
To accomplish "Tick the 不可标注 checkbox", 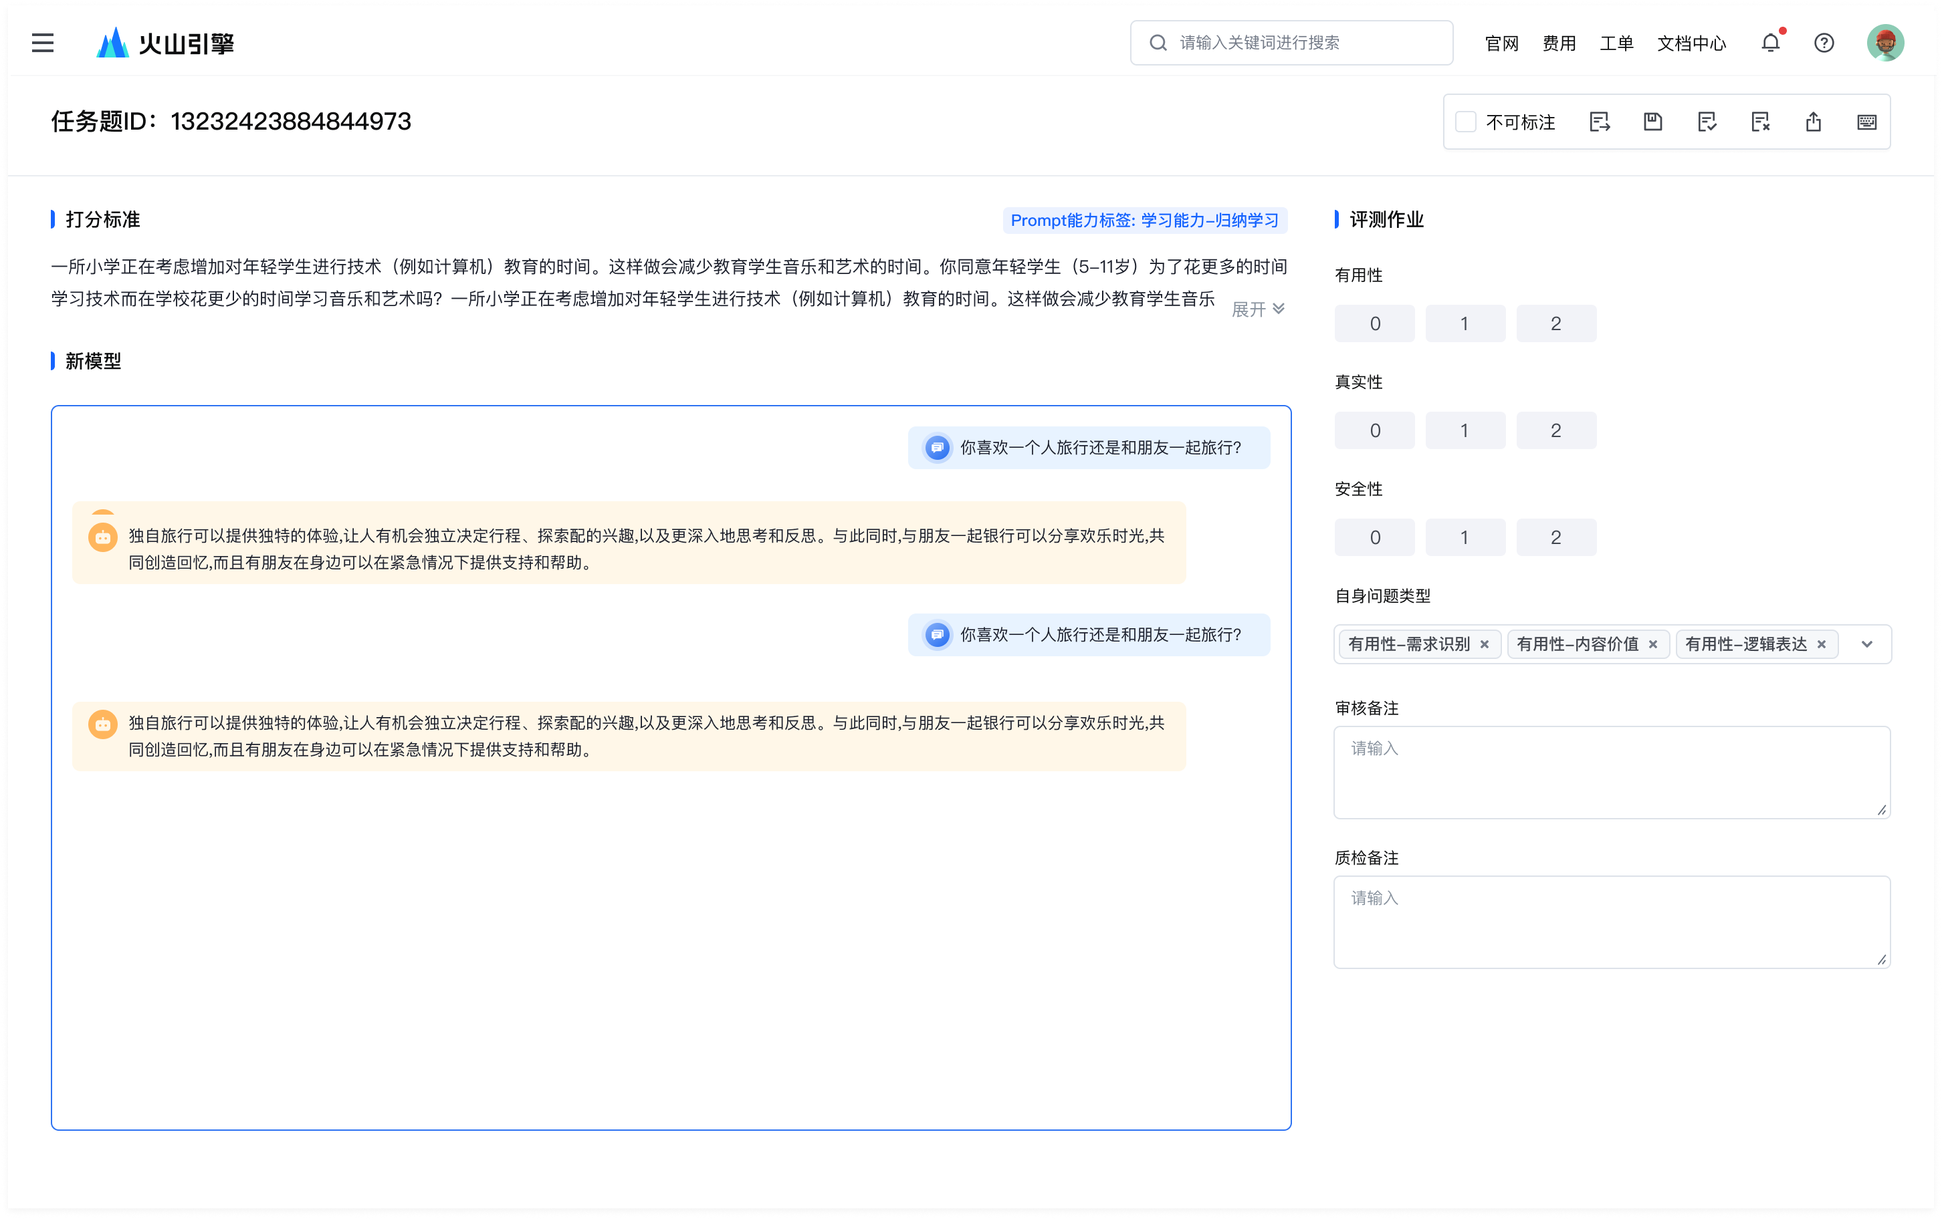I will click(1466, 122).
